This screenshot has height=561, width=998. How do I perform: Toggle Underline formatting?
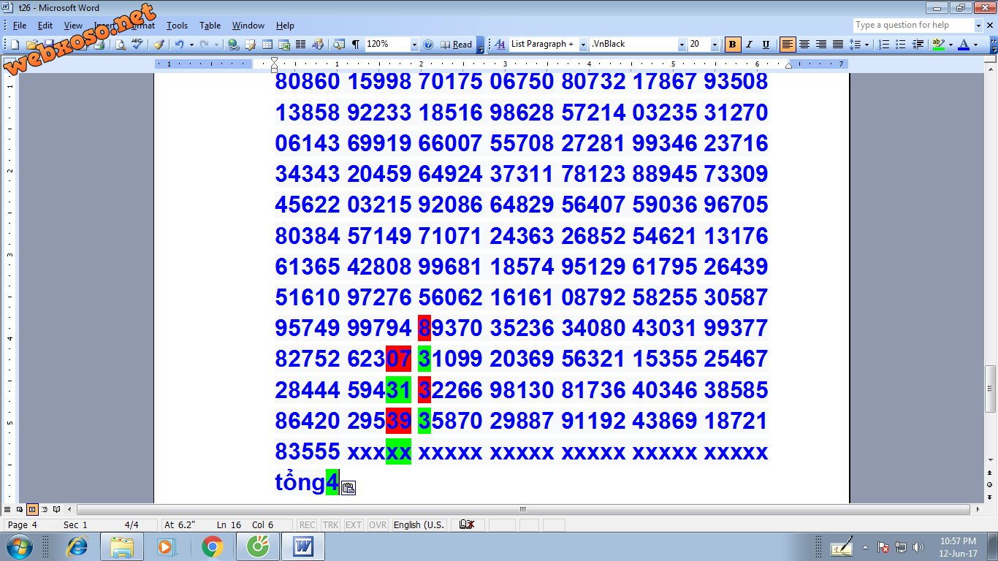click(x=766, y=45)
